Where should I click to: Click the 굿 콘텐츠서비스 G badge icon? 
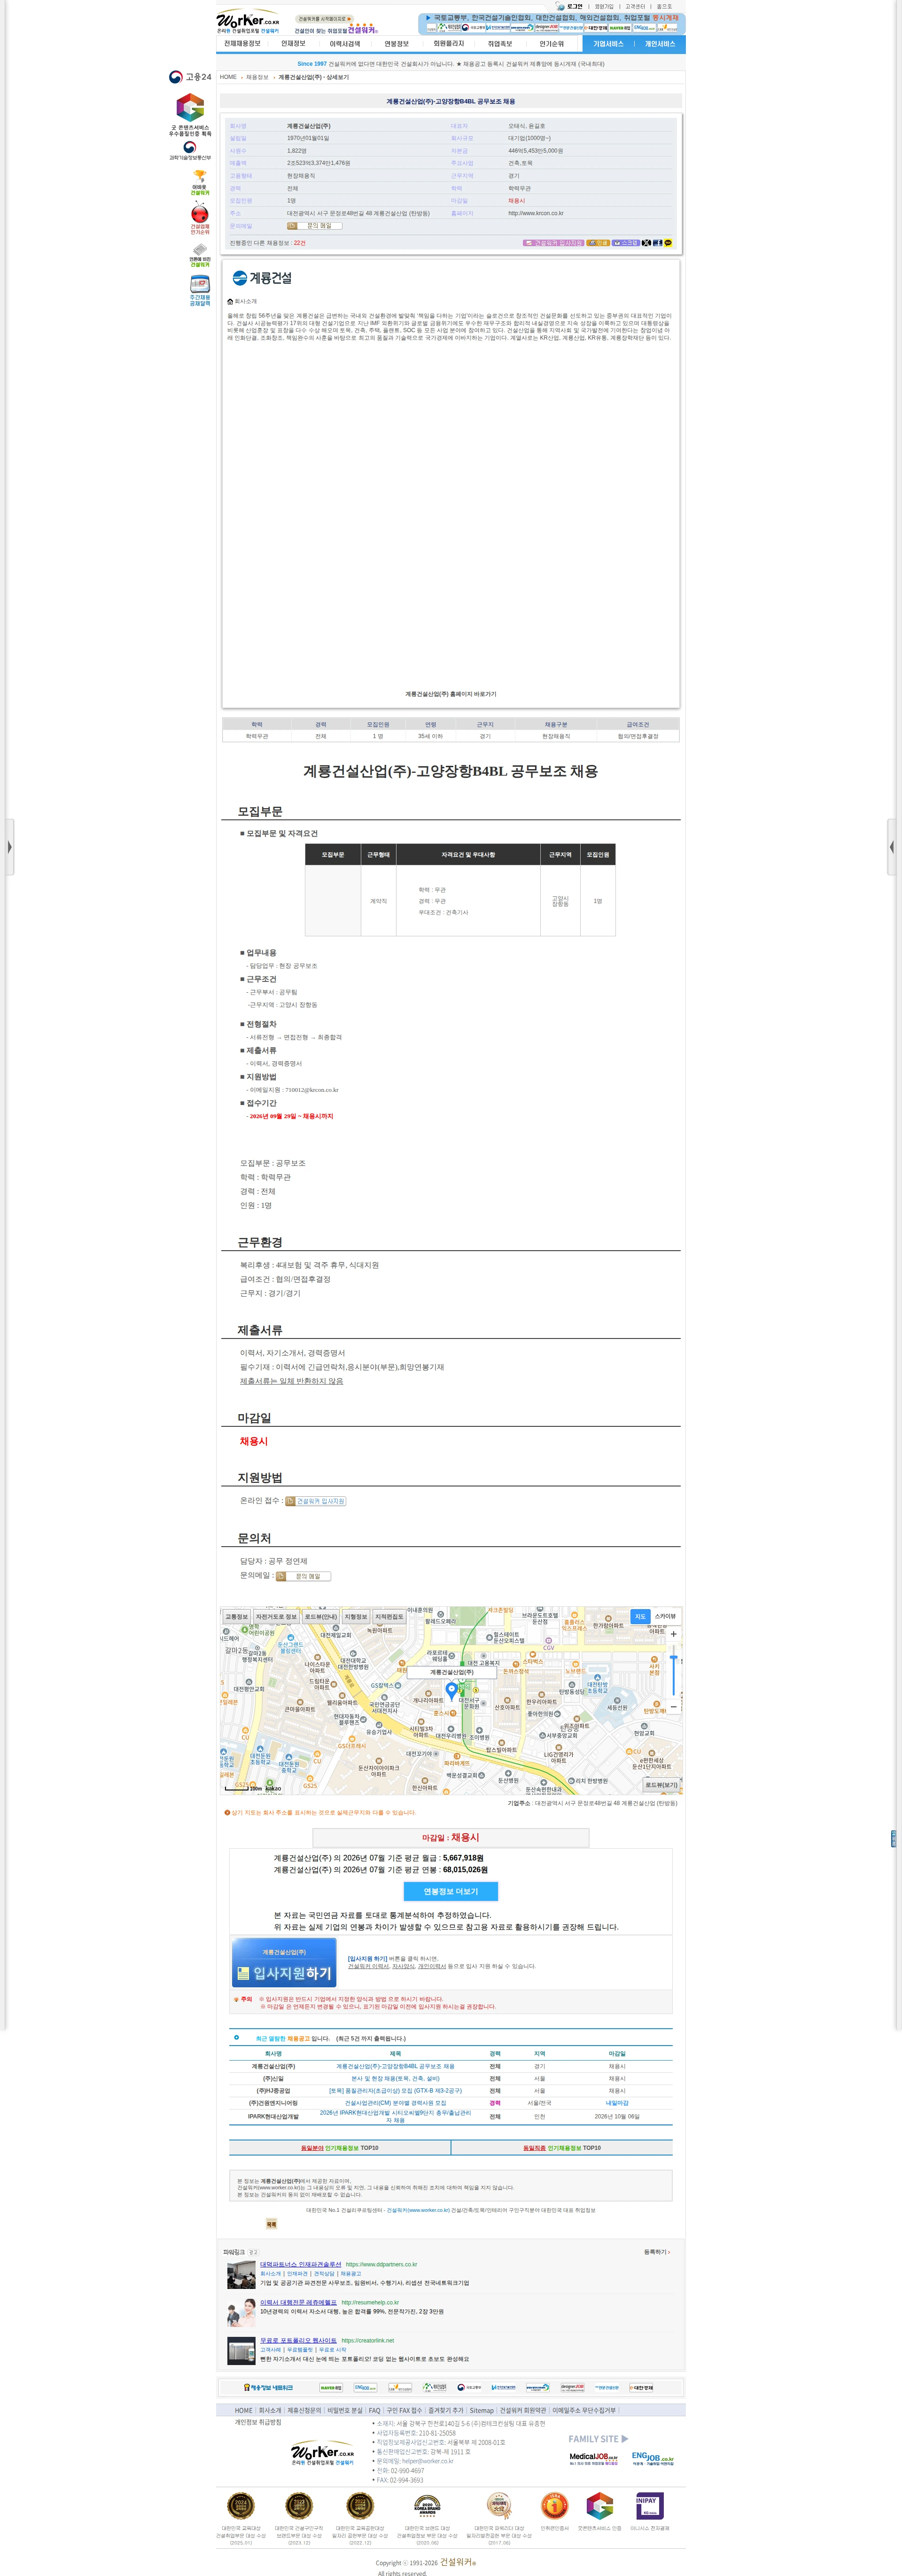coord(190,108)
